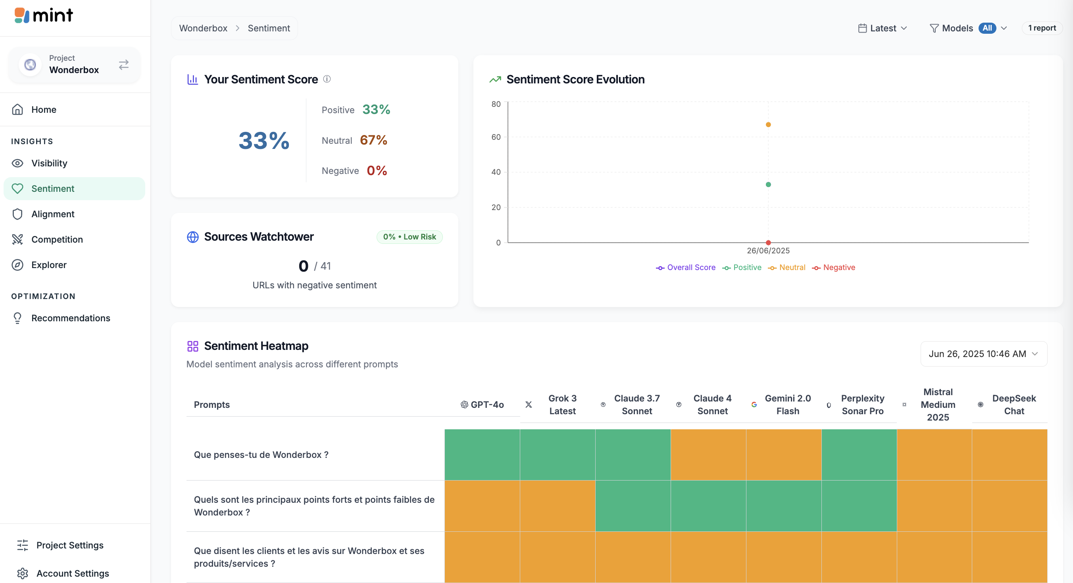The image size is (1073, 583).
Task: Click the Explorer compass icon
Action: coord(17,264)
